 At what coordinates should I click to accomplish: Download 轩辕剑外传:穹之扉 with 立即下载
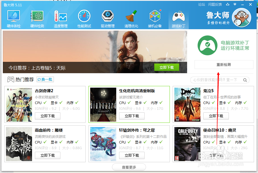point(132,155)
